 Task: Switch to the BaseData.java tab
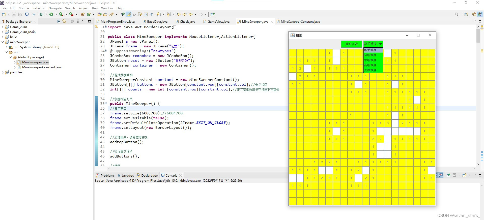155,21
